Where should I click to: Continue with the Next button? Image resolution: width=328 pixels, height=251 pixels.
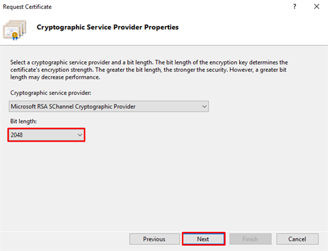[x=204, y=239]
